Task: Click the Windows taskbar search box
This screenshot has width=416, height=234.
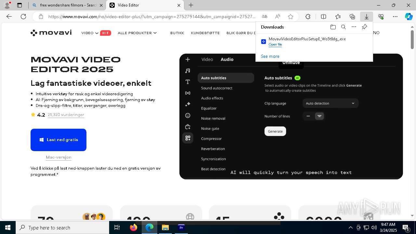Action: pyautogui.click(x=62, y=227)
